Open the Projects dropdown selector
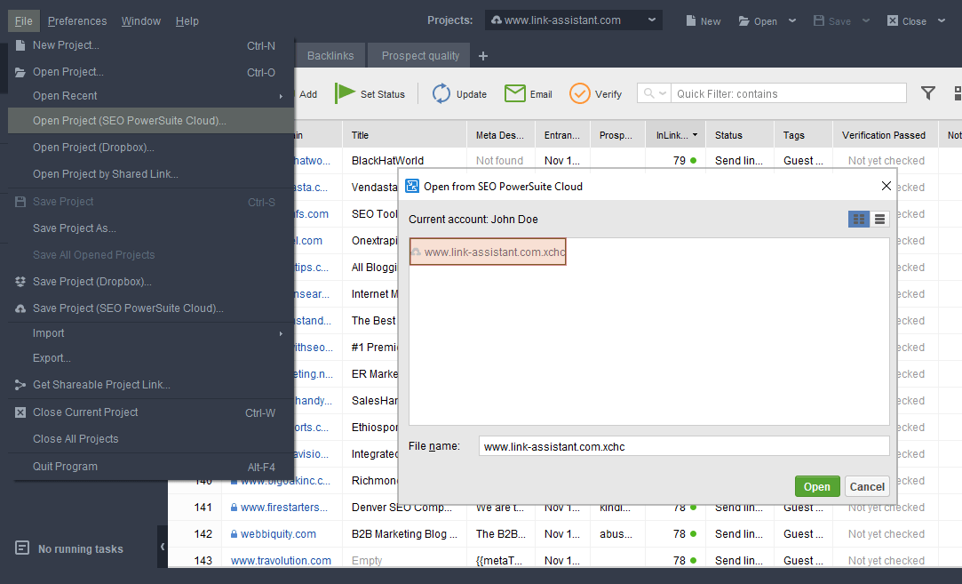Viewport: 962px width, 584px height. [x=574, y=20]
